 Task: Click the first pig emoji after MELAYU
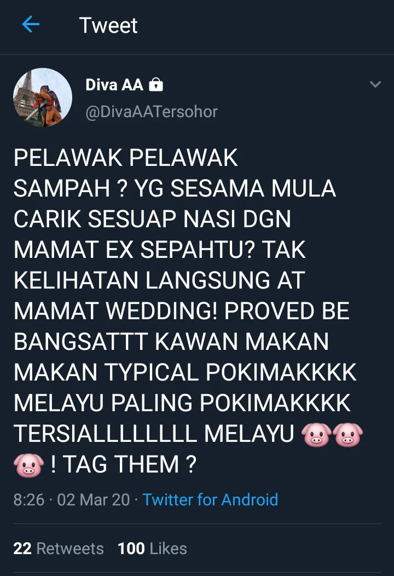(316, 435)
